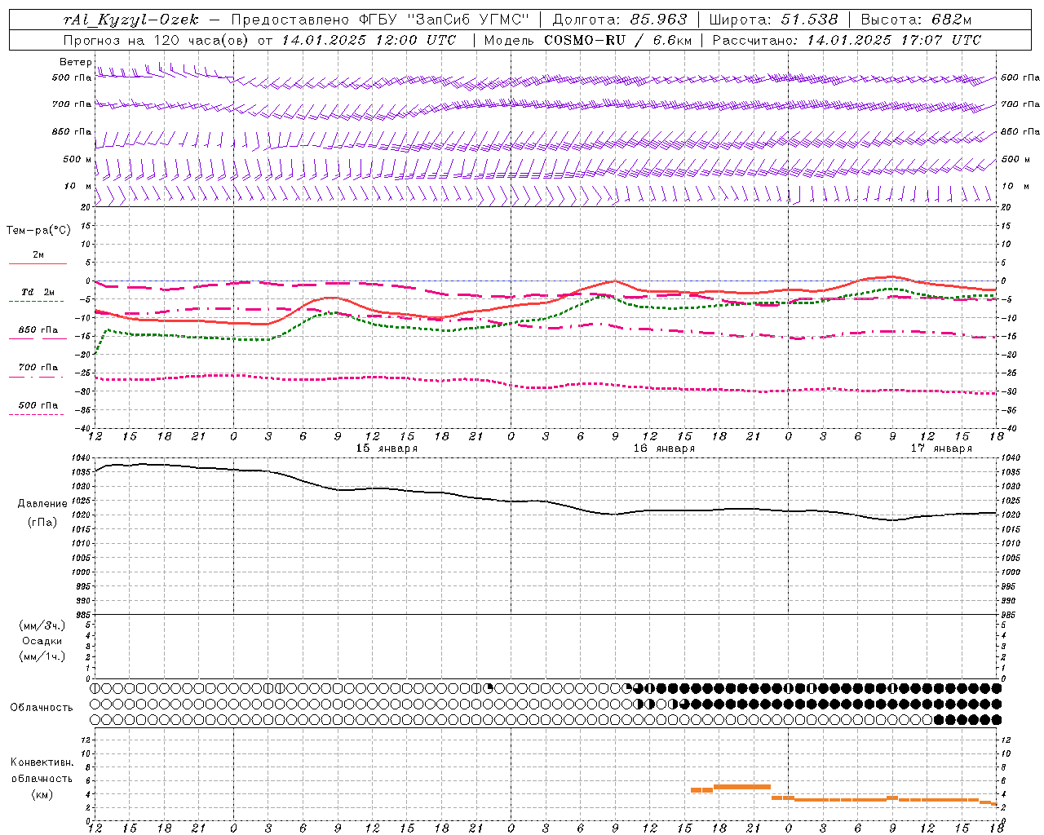Click the Тем-ра(°C) temperature axis title
1044x835 pixels.
(38, 231)
